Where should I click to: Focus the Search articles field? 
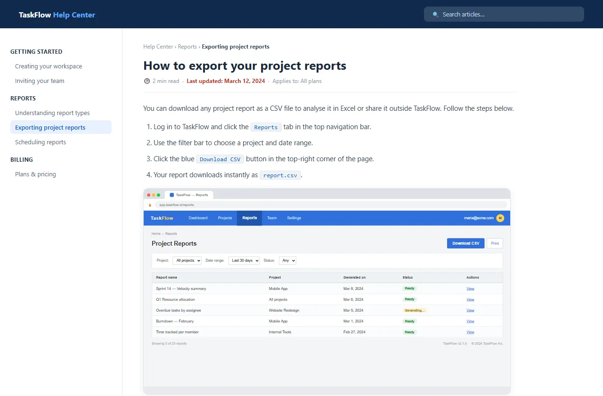(504, 14)
